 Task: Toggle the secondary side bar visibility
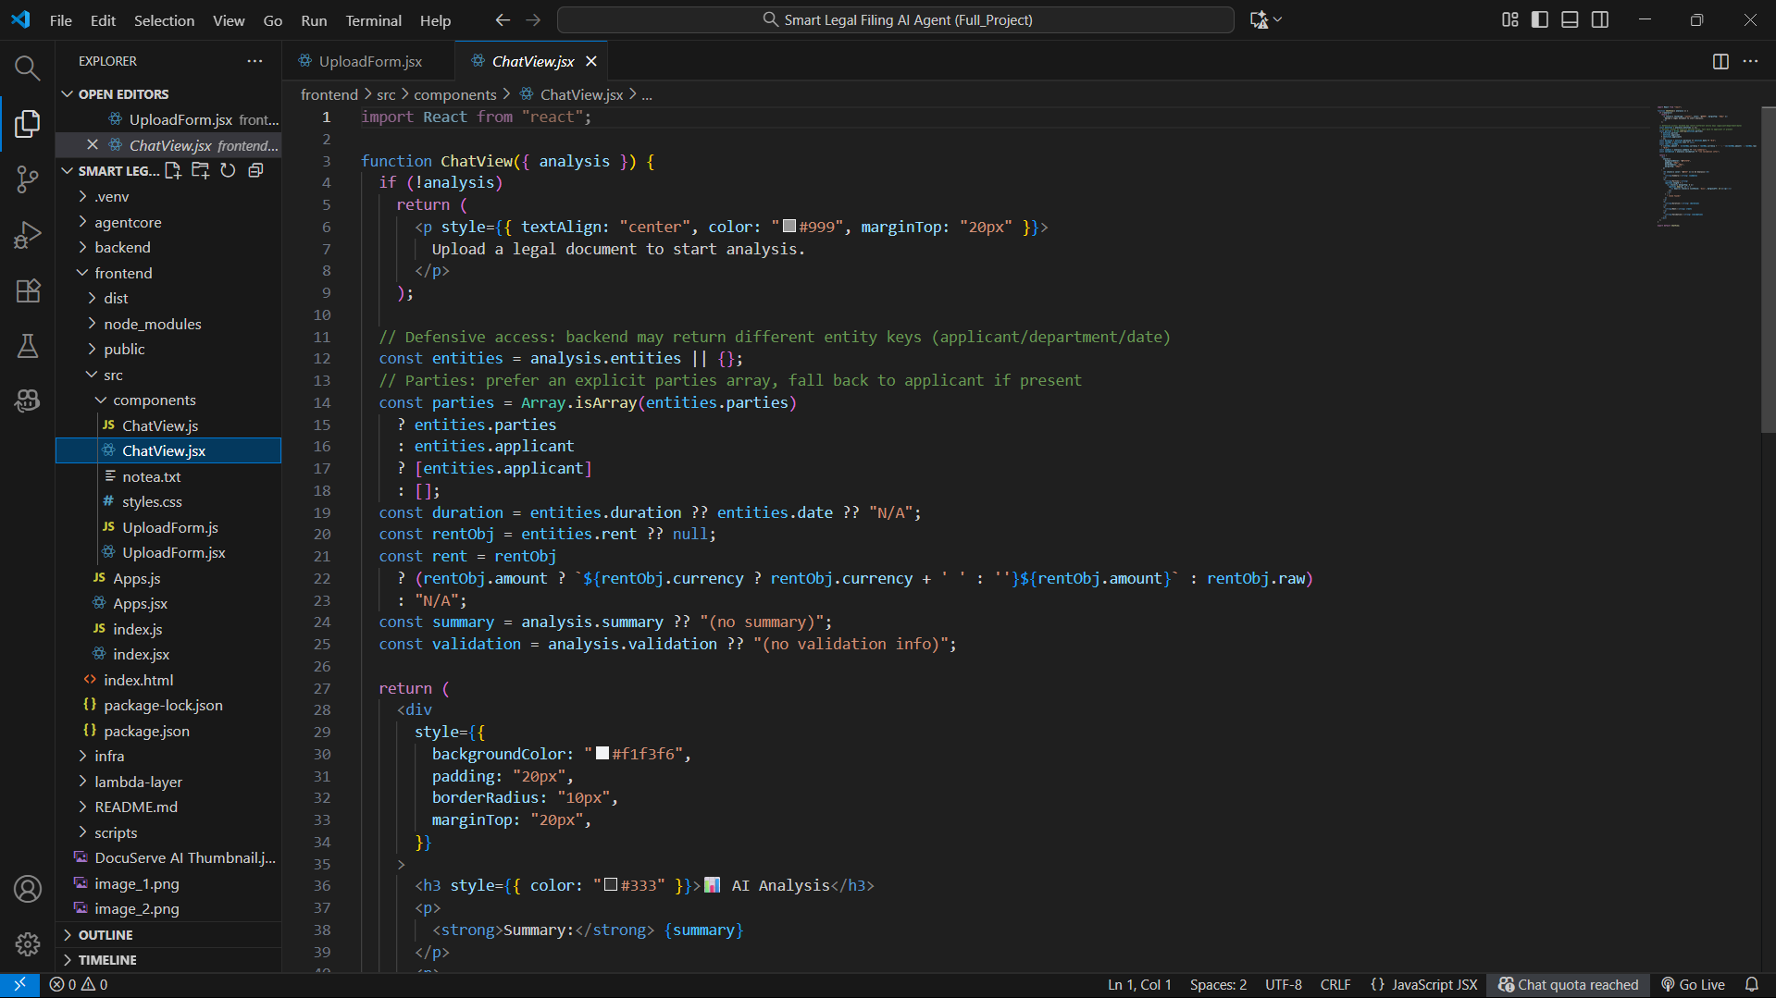click(1600, 19)
